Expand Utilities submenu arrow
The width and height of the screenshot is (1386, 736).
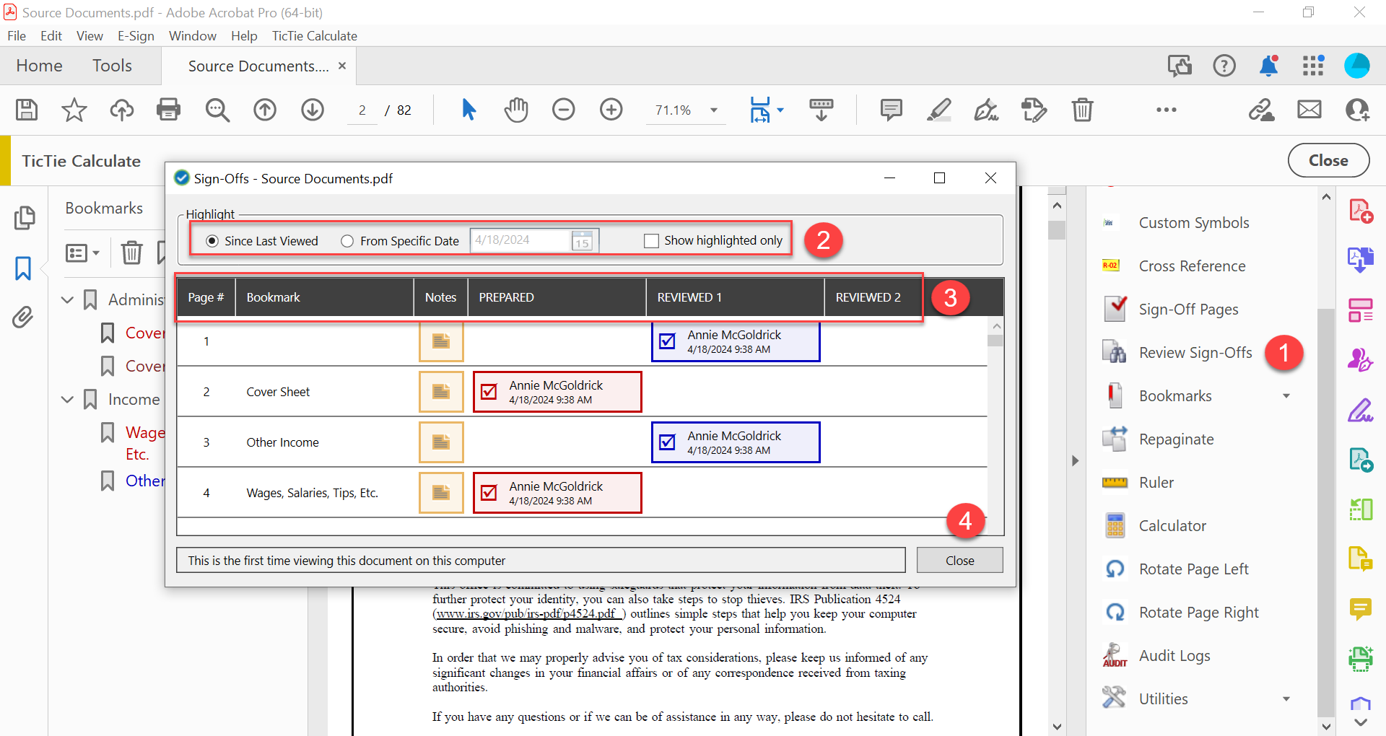point(1286,699)
